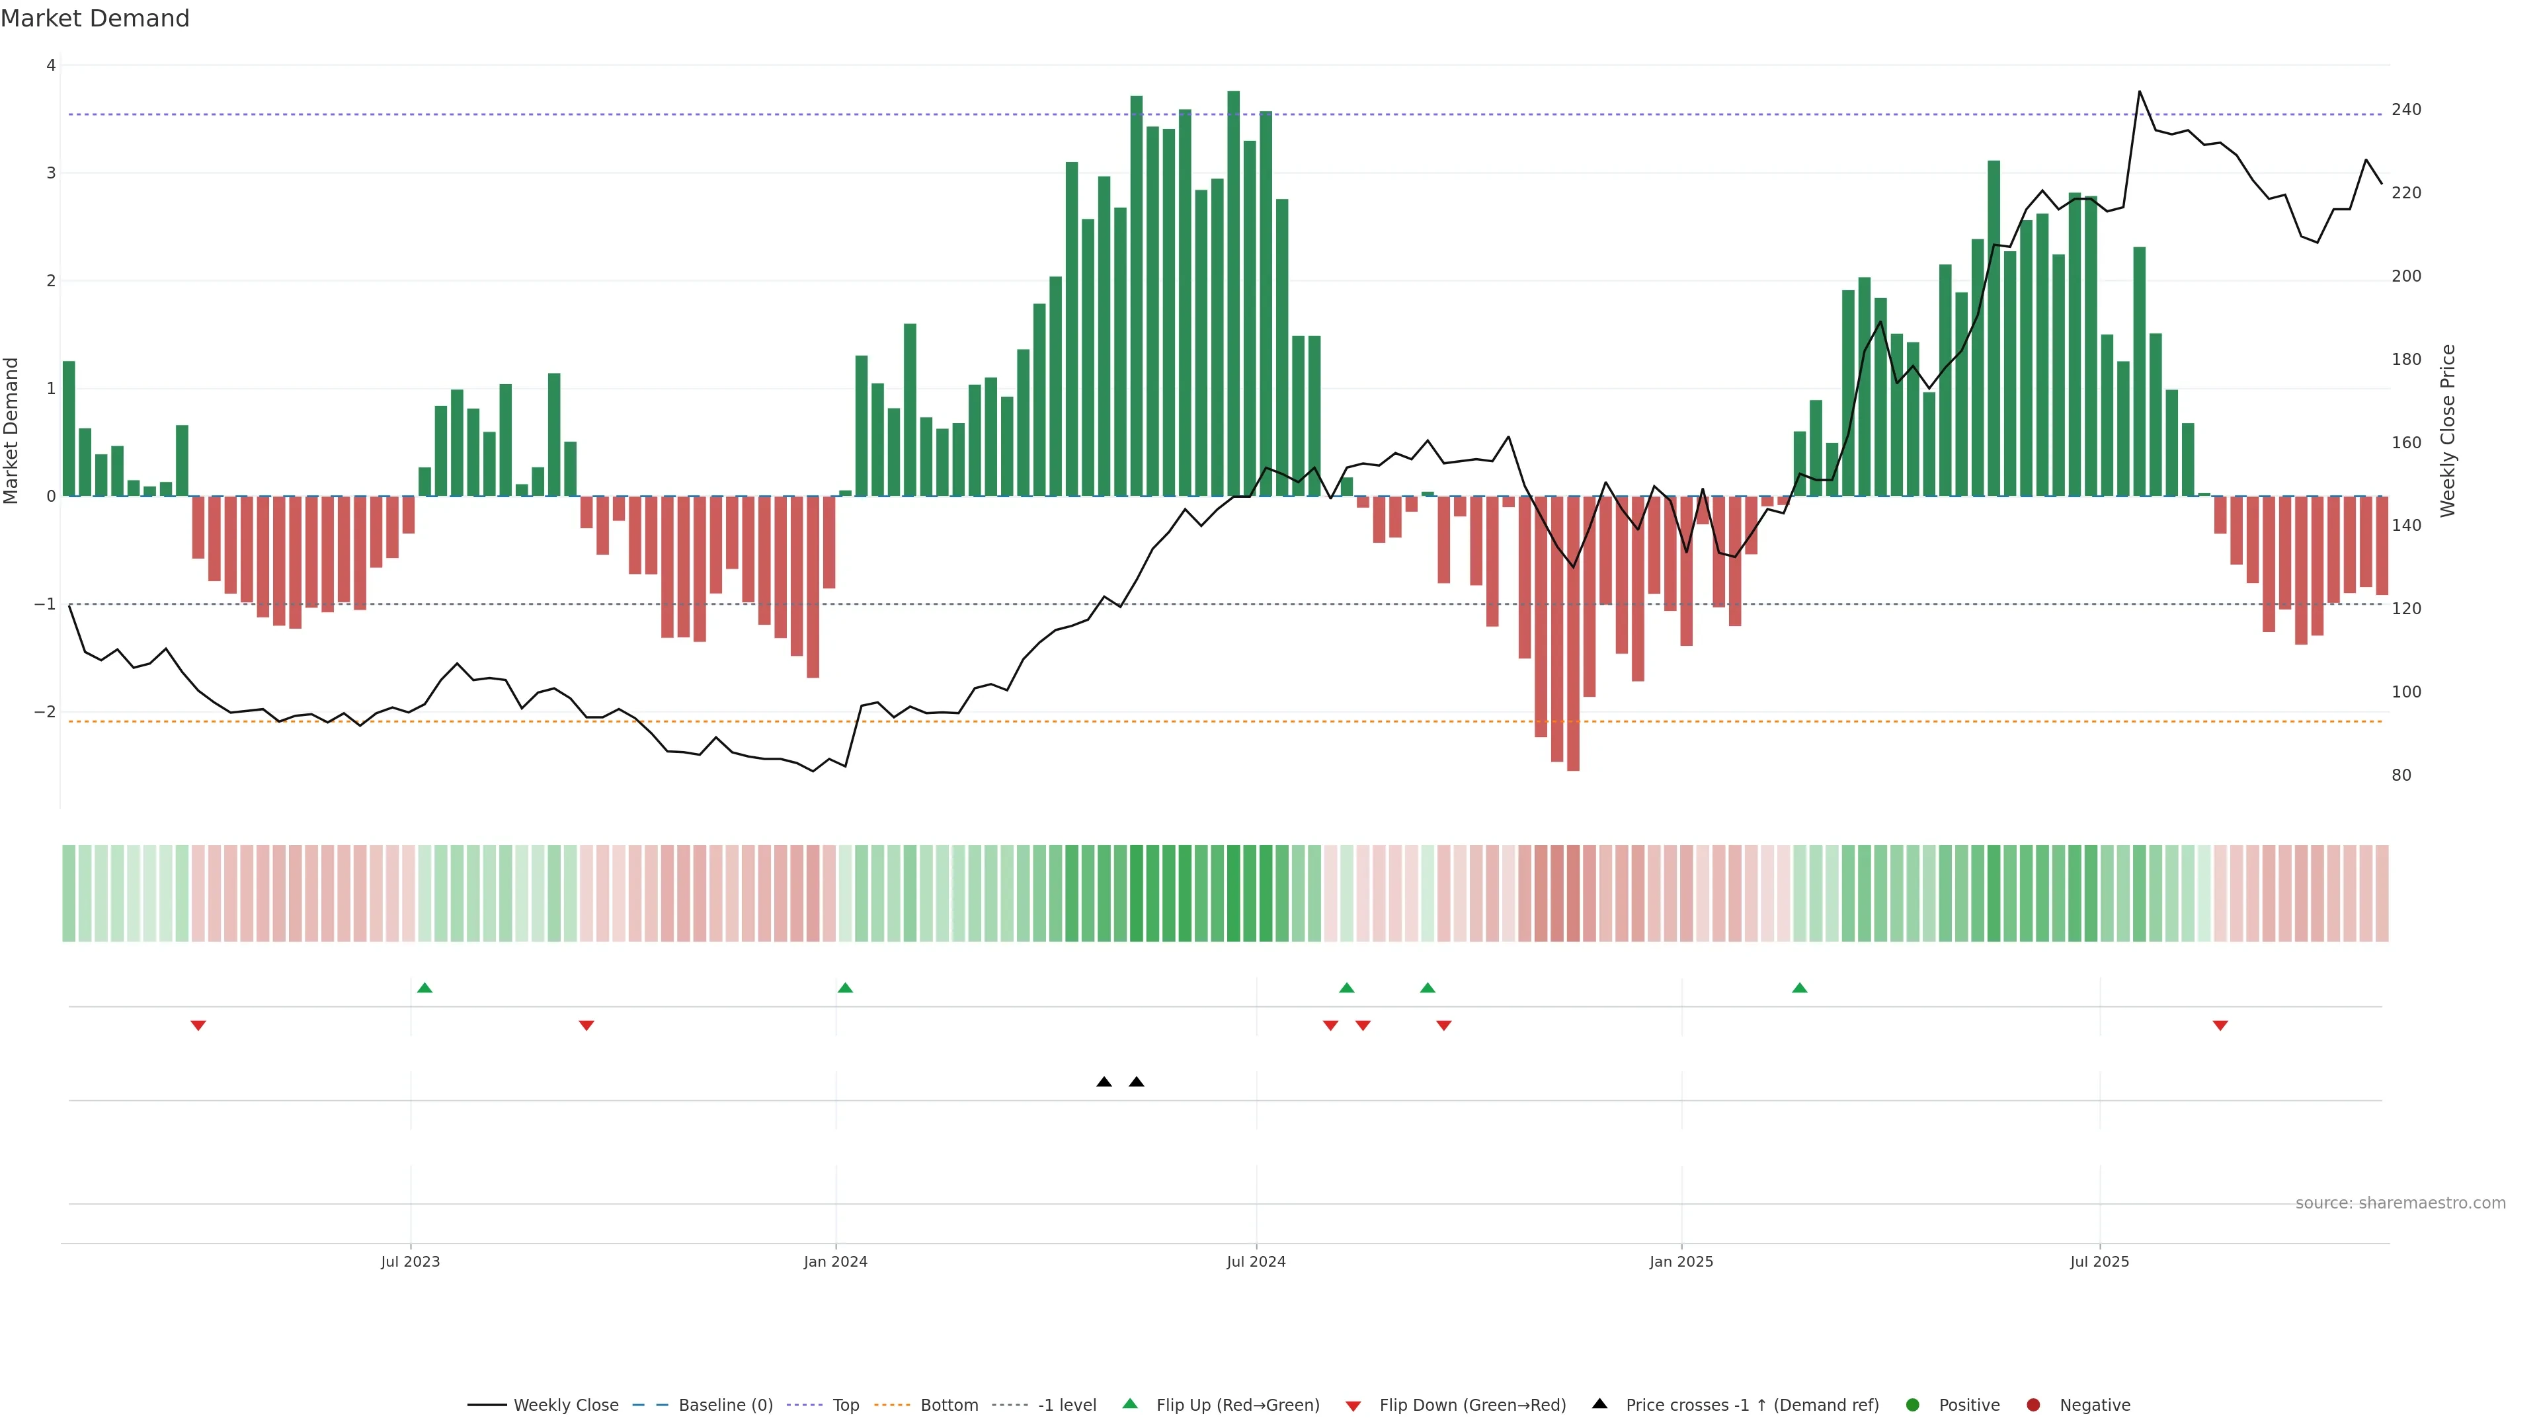Click the darkest green heatmap cell
The height and width of the screenshot is (1428, 2539).
coord(1233,893)
